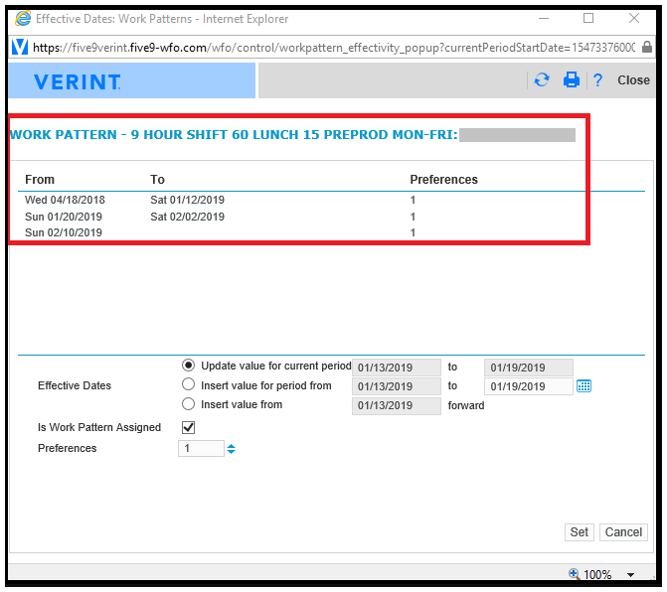Viewport: 667px width, 592px height.
Task: Click the print icon
Action: click(572, 79)
